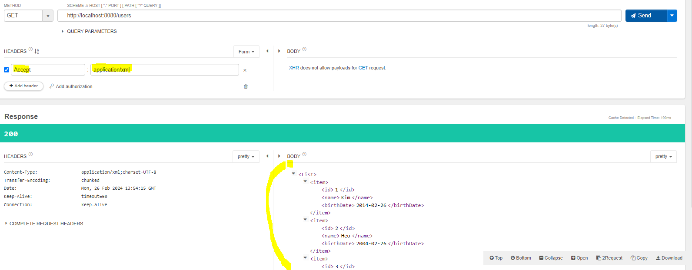Add a new header
Image resolution: width=692 pixels, height=270 pixels.
[24, 86]
